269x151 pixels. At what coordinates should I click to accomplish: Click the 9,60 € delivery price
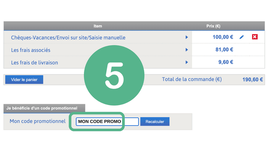tap(226, 62)
